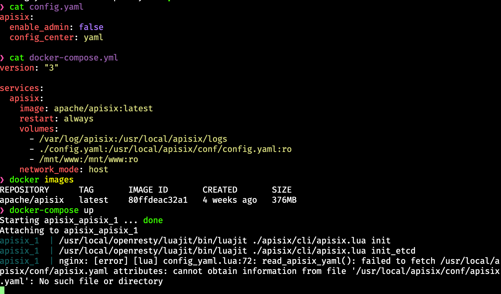The width and height of the screenshot is (501, 294).
Task: Click the 'false' value of enable_admin
Action: click(x=91, y=27)
